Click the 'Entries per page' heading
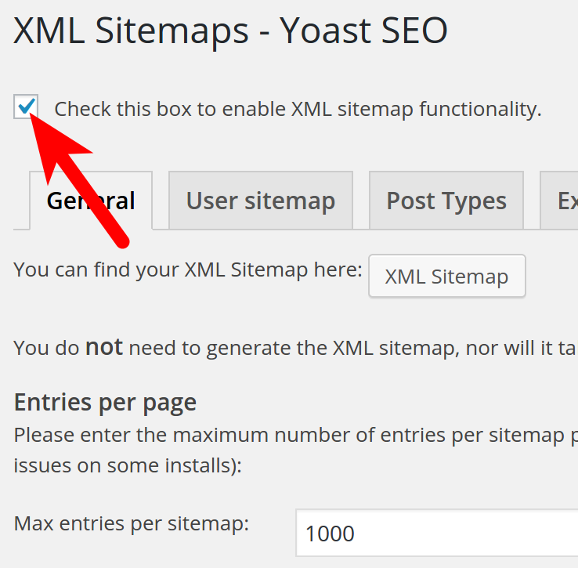578x568 pixels. [x=105, y=403]
